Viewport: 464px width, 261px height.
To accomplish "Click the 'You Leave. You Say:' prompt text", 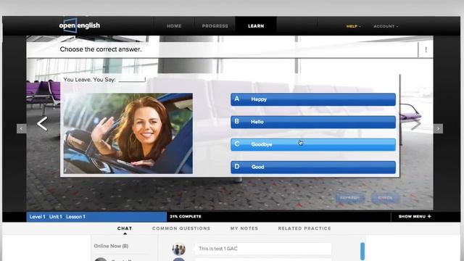I will tap(89, 80).
